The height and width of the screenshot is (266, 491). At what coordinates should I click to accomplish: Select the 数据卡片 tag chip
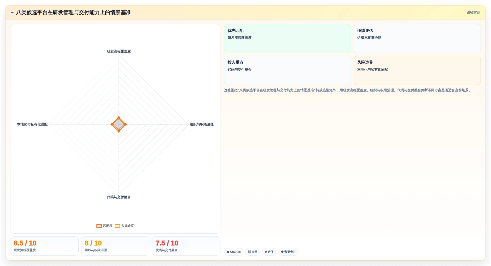pos(288,252)
